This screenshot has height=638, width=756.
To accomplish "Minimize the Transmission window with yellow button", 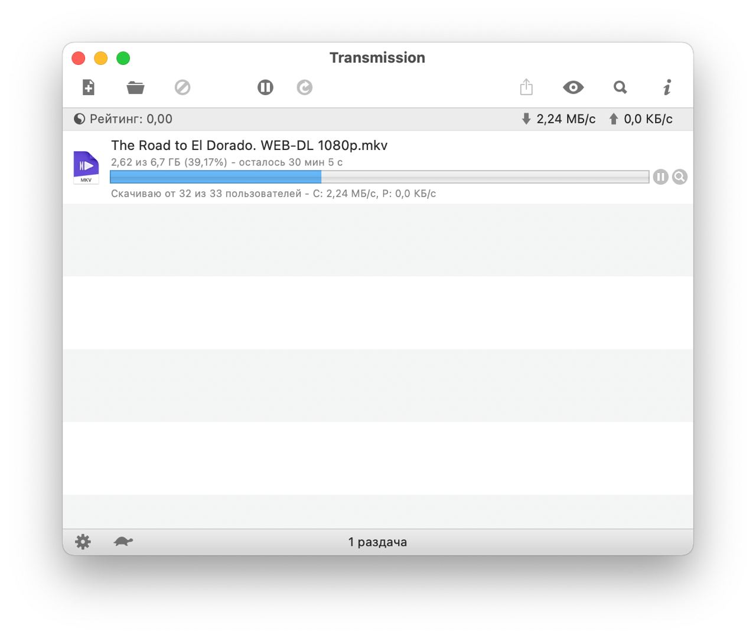I will tap(101, 58).
